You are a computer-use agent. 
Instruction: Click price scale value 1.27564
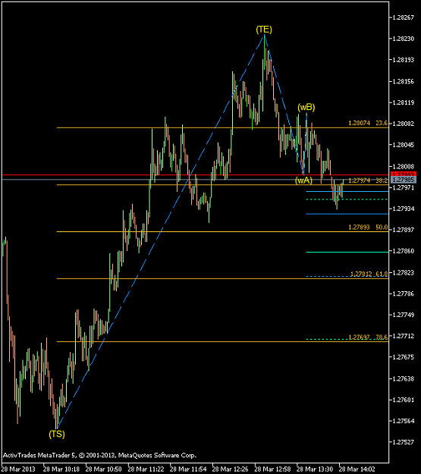(x=403, y=421)
